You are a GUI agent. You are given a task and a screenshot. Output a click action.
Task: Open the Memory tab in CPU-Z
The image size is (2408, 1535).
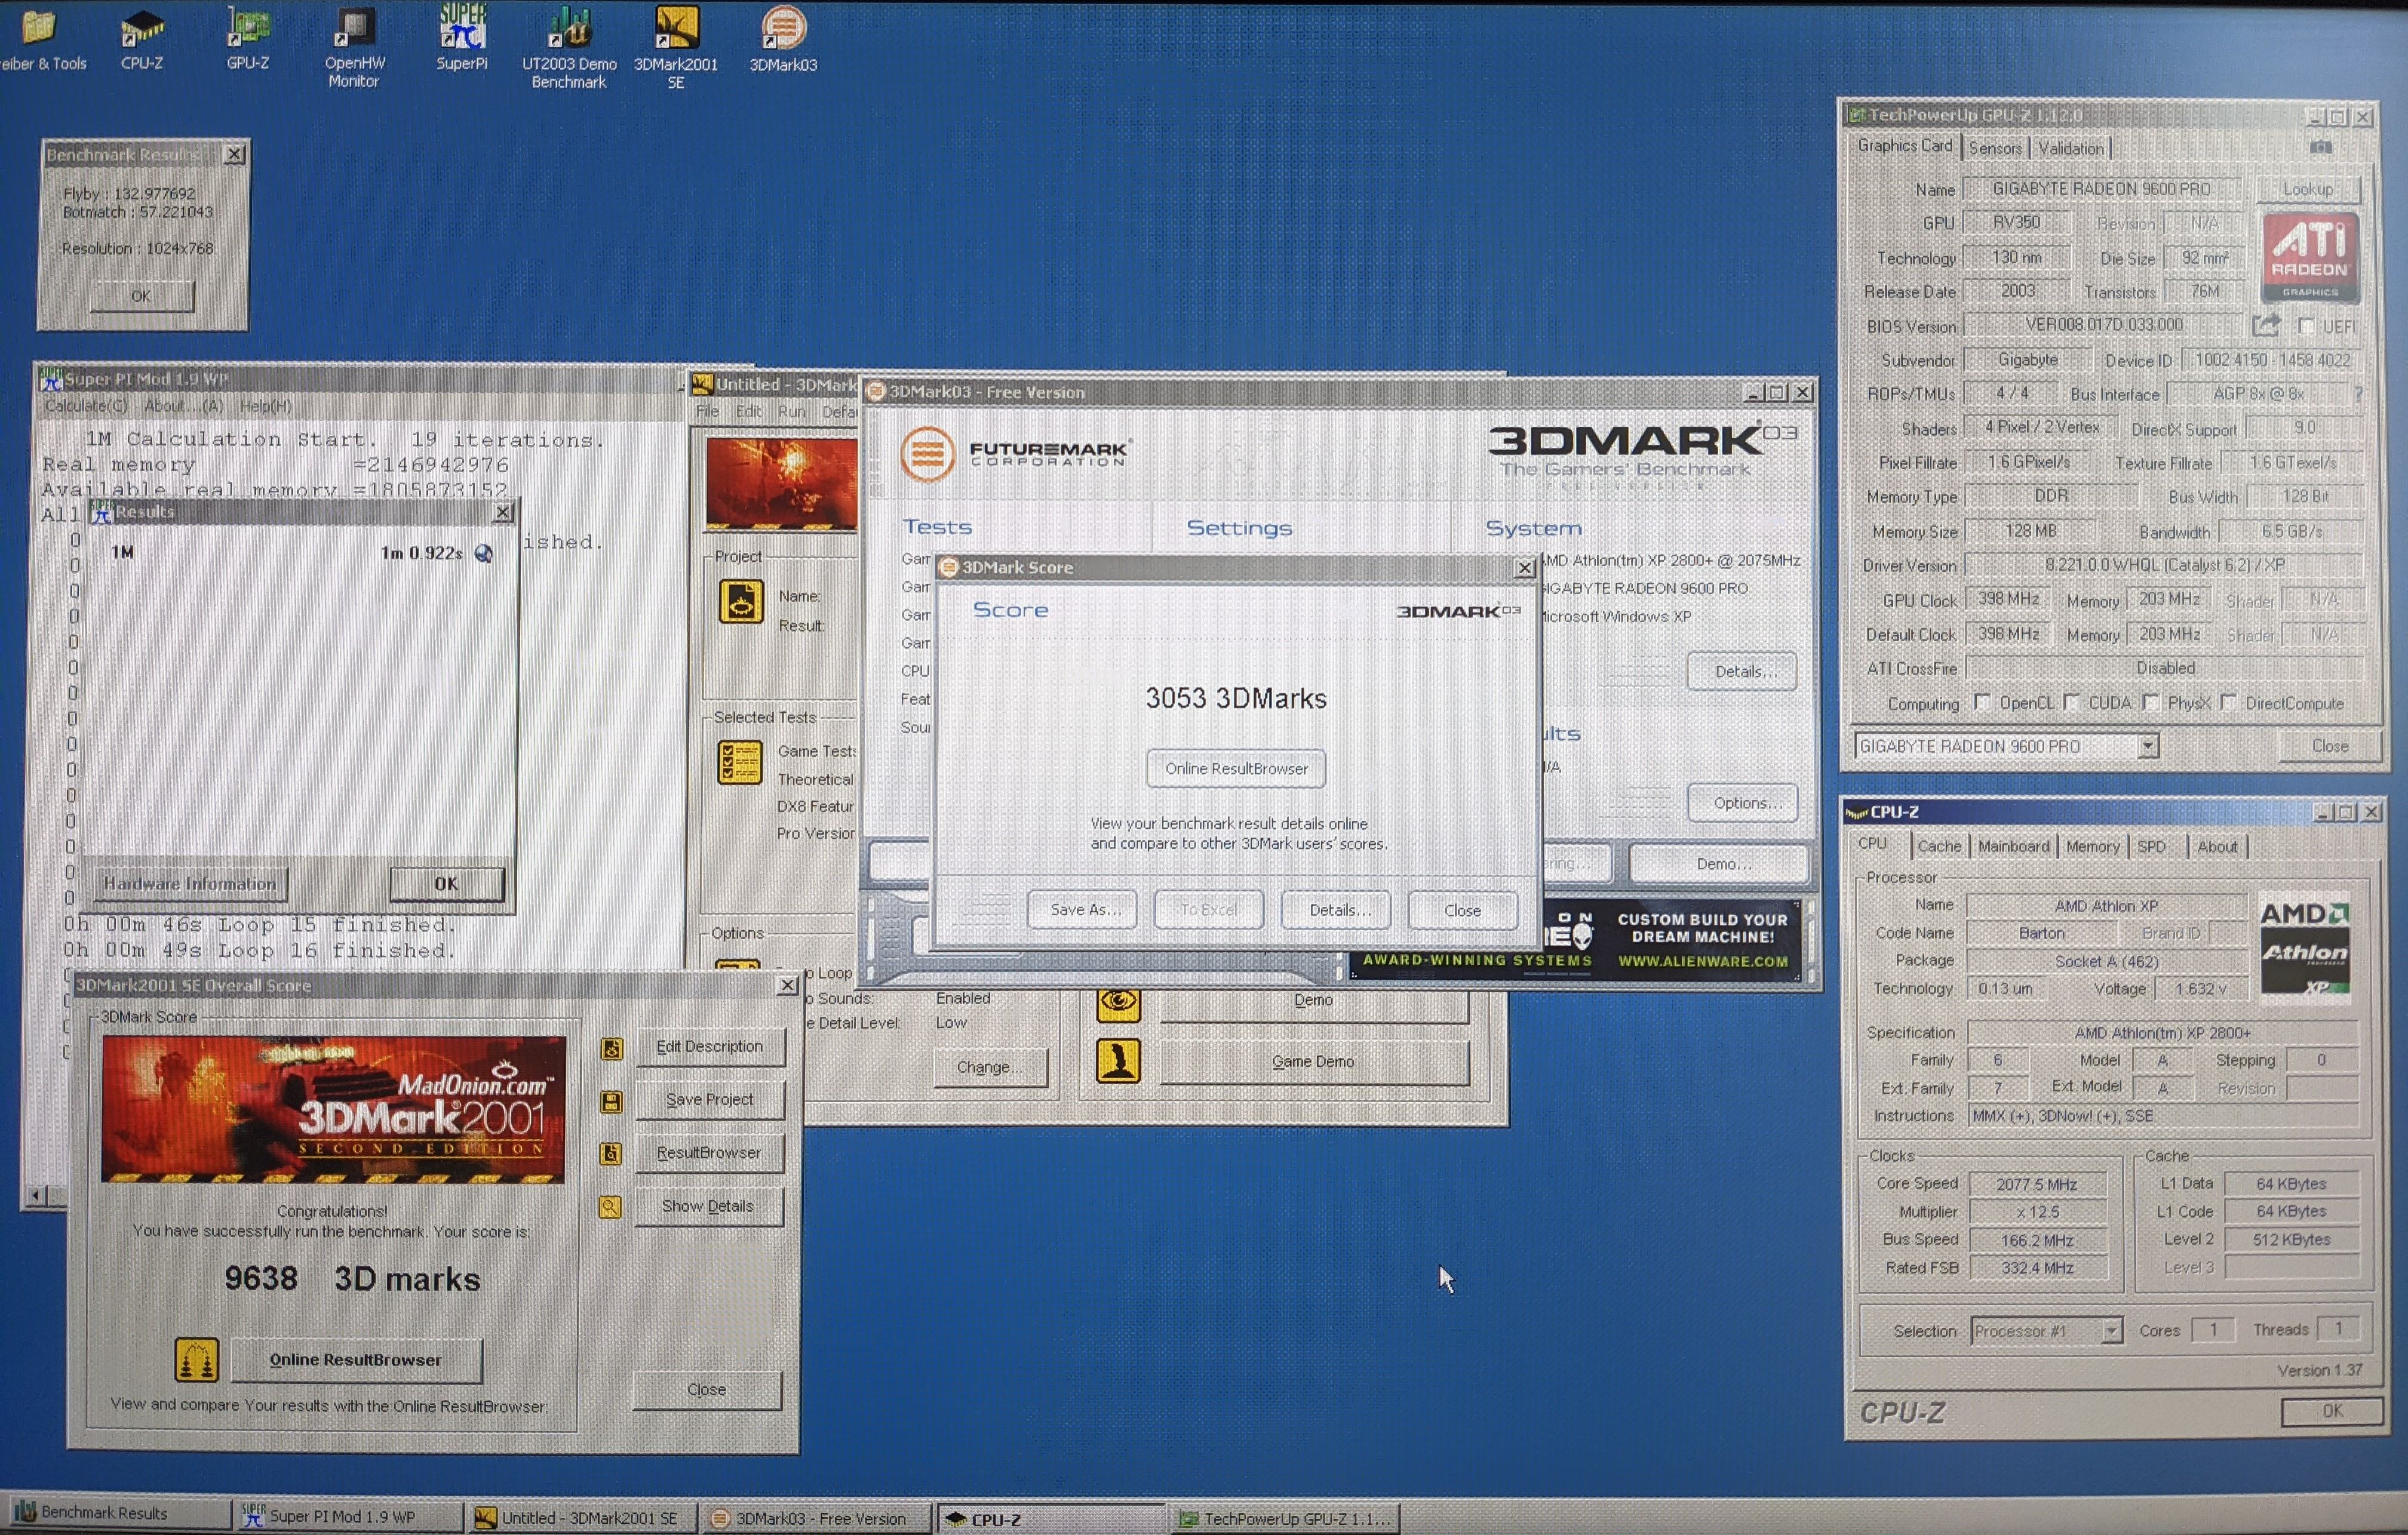coord(2092,846)
